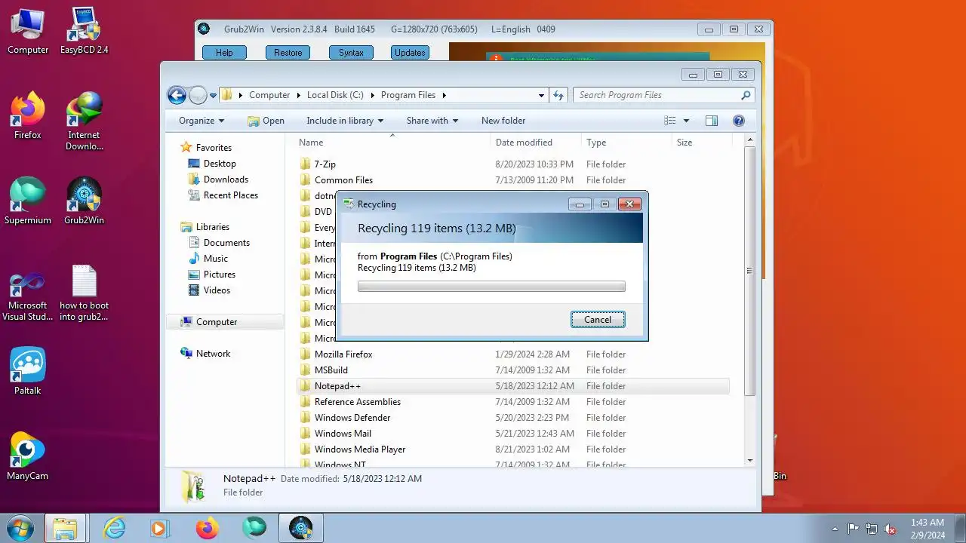The width and height of the screenshot is (966, 543).
Task: Select the Mozilla Firefox folder
Action: (x=343, y=354)
